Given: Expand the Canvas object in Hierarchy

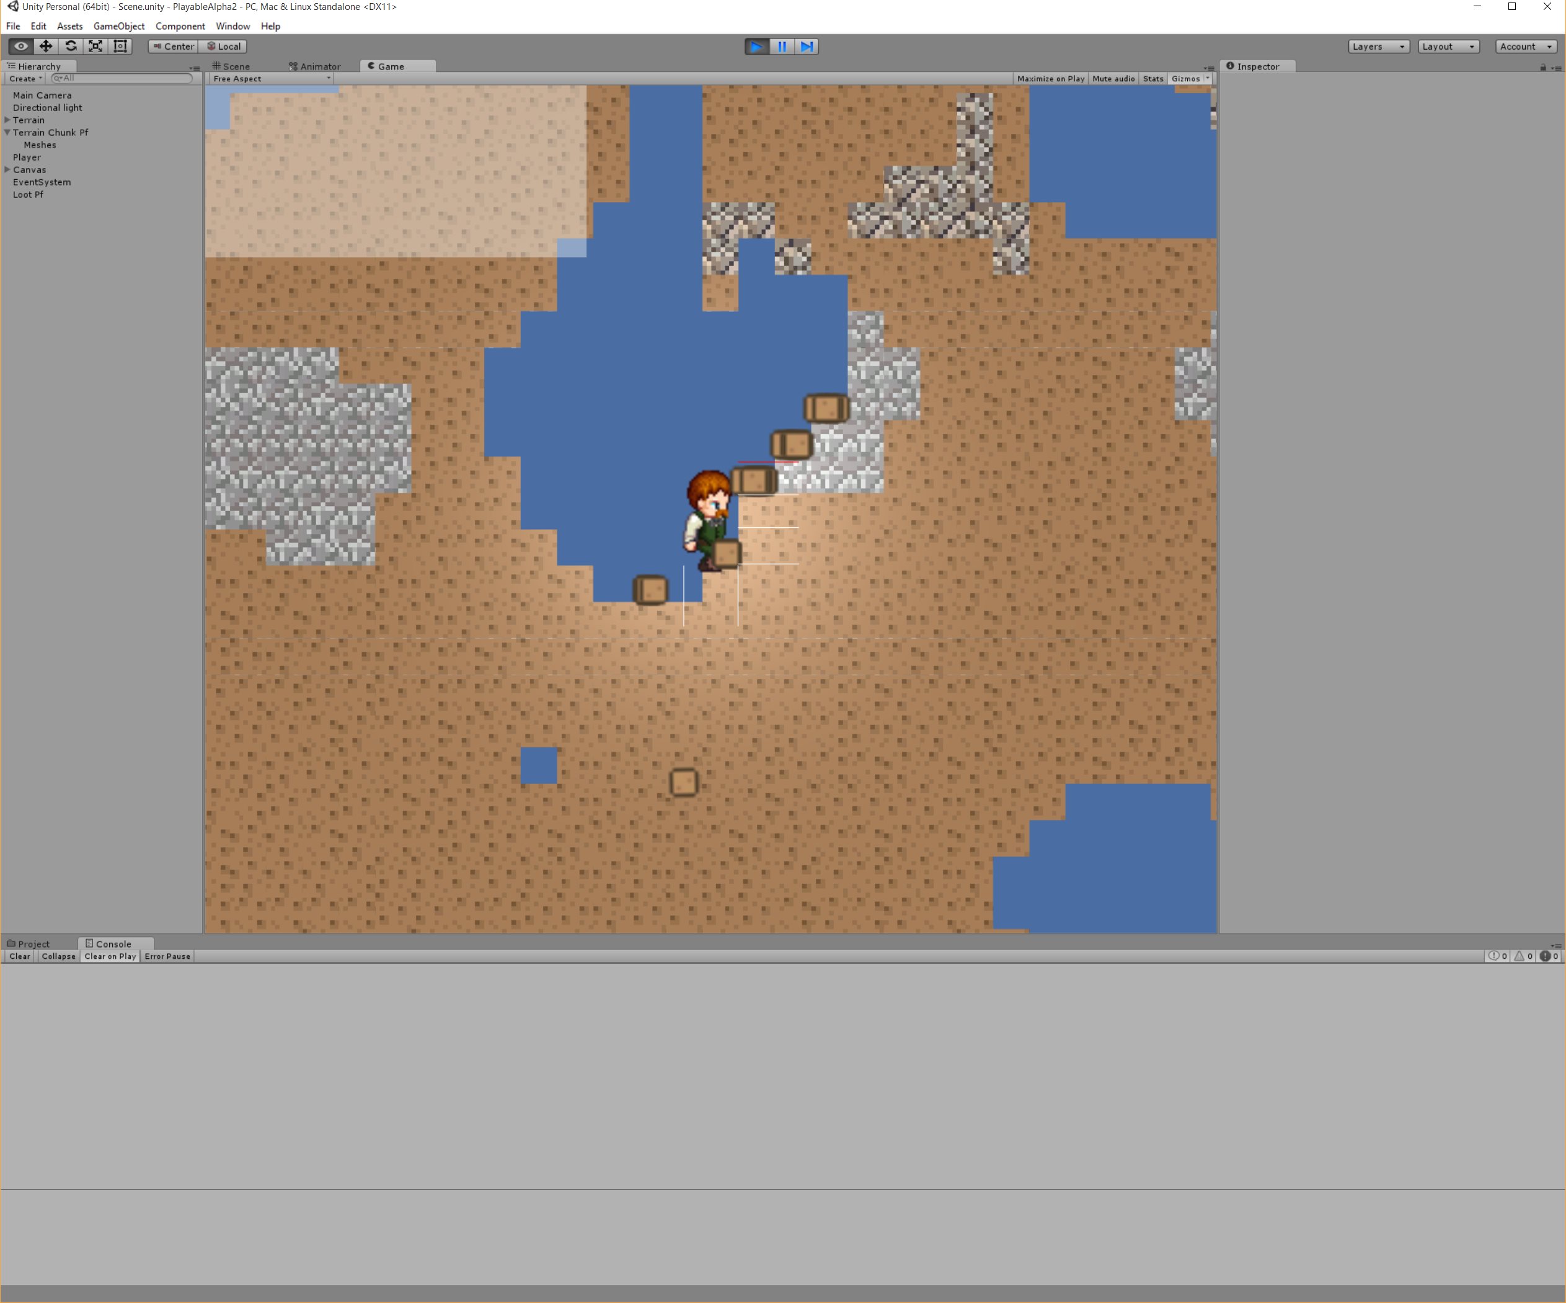Looking at the screenshot, I should (7, 170).
